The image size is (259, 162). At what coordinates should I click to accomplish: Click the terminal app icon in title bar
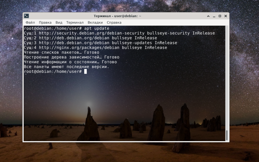click(x=26, y=16)
